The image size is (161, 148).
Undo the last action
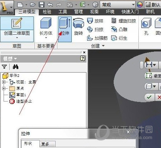(50, 5)
